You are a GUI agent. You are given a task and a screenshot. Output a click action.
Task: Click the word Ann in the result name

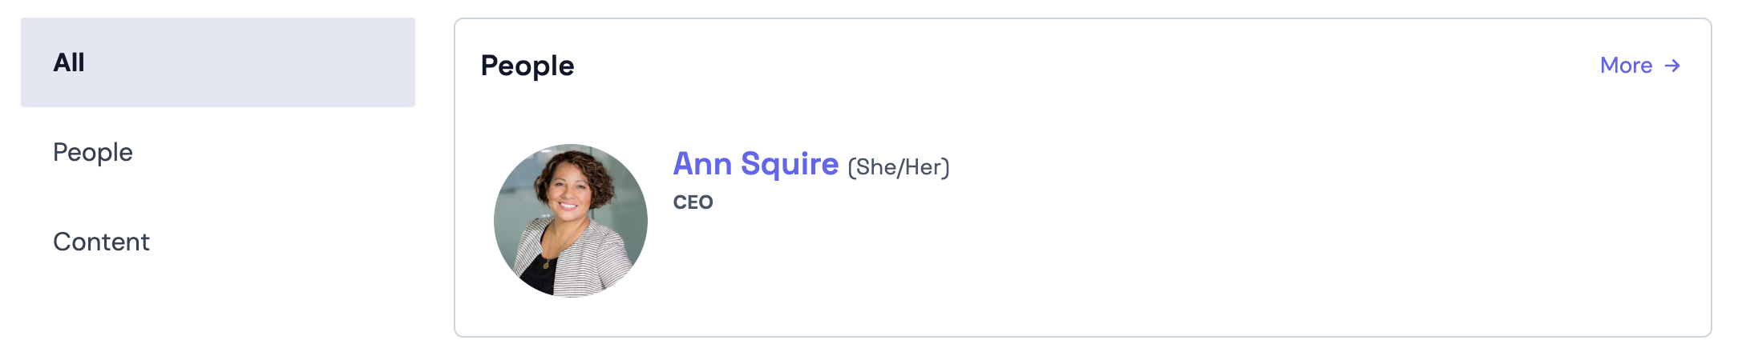coord(702,164)
